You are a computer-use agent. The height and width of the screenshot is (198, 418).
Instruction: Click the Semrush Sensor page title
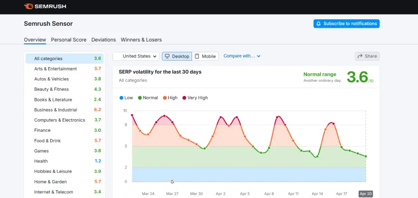click(48, 24)
